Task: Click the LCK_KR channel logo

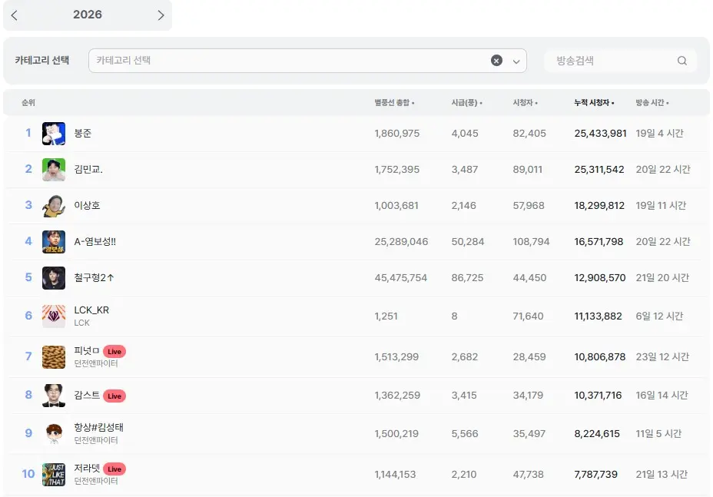Action: tap(54, 316)
